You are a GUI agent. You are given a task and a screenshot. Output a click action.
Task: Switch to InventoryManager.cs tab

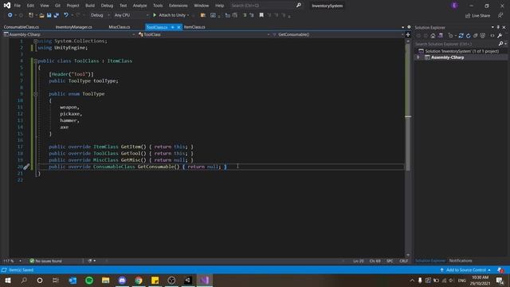tap(74, 27)
